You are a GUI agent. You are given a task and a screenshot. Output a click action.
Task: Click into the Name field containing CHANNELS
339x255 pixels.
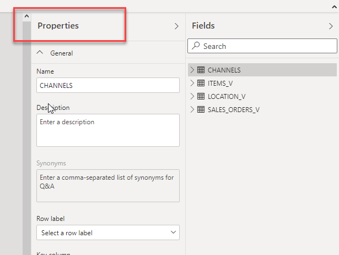[x=108, y=85]
